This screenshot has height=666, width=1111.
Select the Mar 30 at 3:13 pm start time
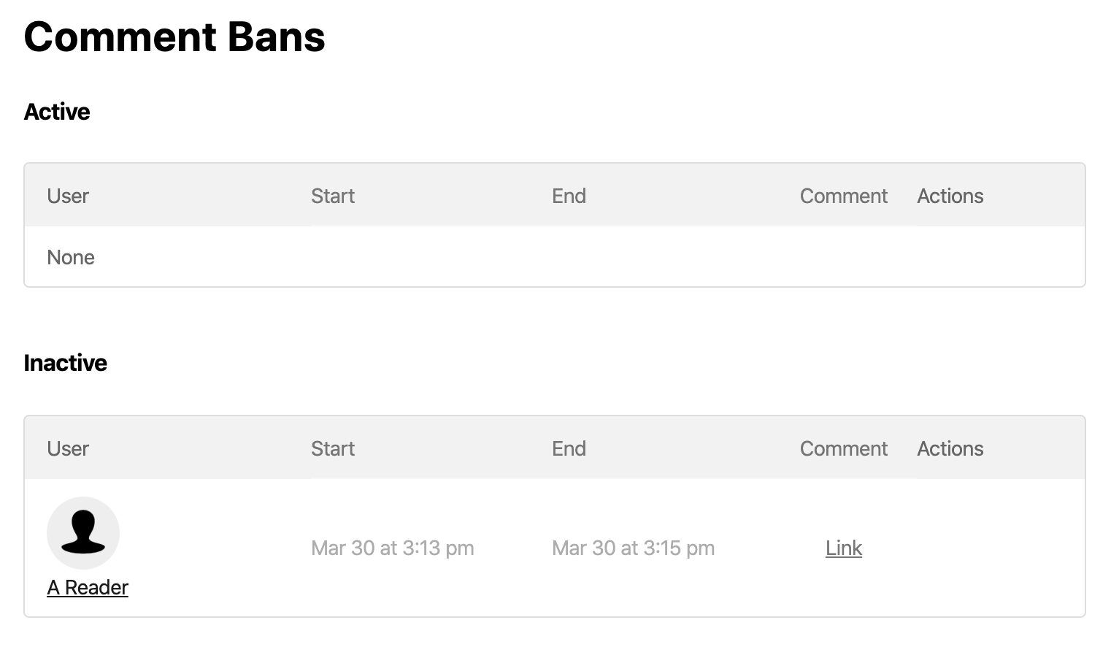(x=393, y=548)
